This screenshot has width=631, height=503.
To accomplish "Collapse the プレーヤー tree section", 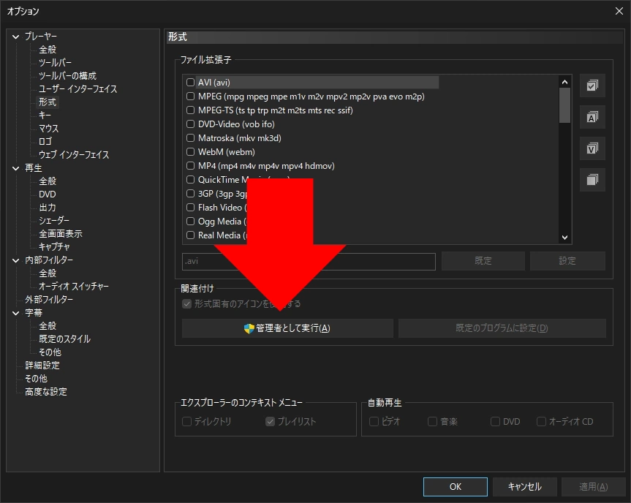I will point(15,37).
